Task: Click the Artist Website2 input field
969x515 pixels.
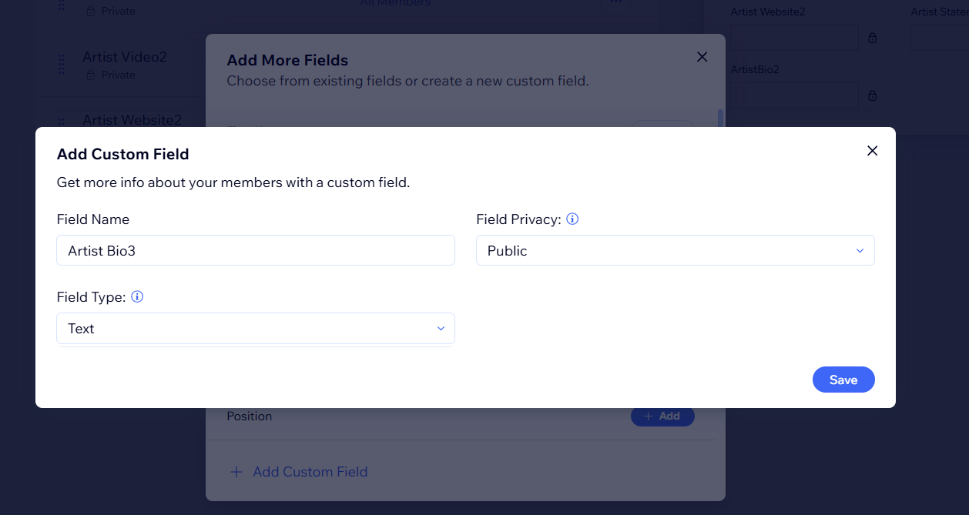Action: [794, 38]
